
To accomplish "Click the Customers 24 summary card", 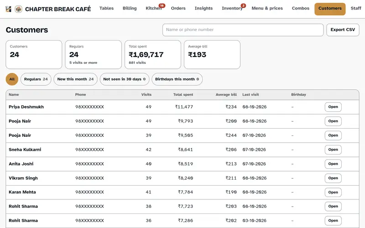I will 34,54.
